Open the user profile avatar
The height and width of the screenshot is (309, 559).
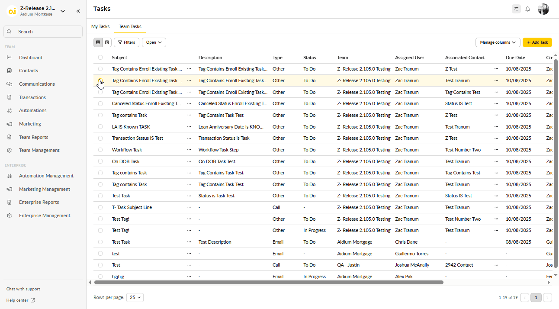tap(543, 9)
